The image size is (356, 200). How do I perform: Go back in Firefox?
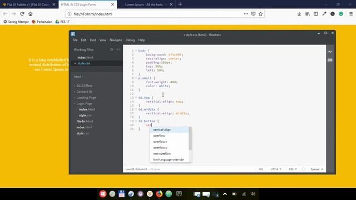tap(5, 14)
